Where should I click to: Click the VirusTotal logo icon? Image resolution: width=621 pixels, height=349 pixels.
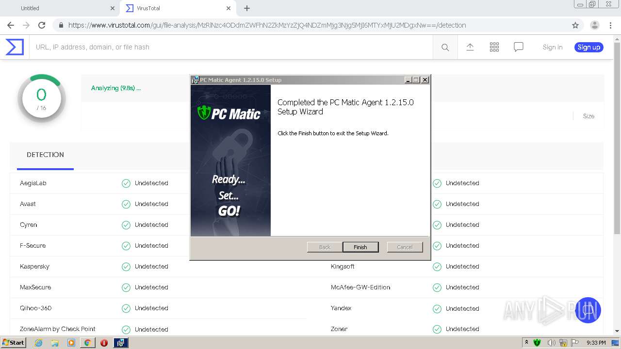(x=15, y=47)
